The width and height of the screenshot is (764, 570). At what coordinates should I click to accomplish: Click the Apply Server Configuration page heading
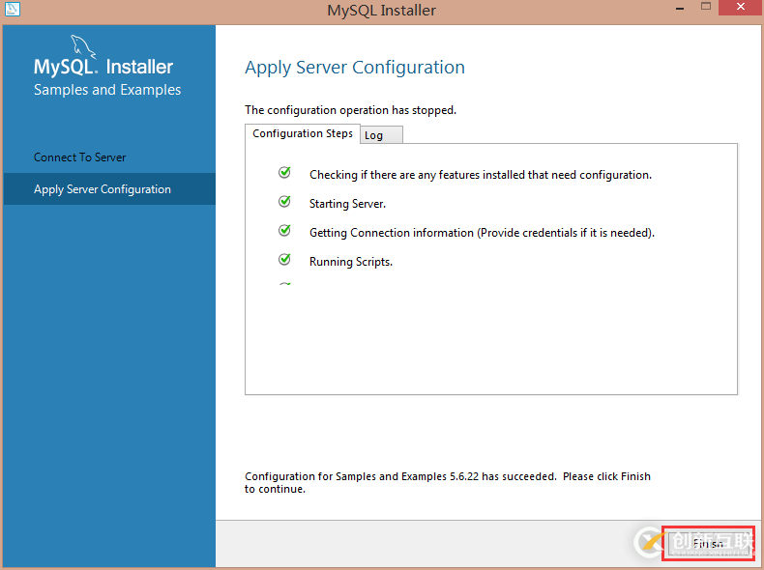(x=355, y=68)
